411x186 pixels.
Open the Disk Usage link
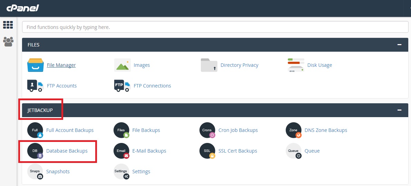[320, 65]
